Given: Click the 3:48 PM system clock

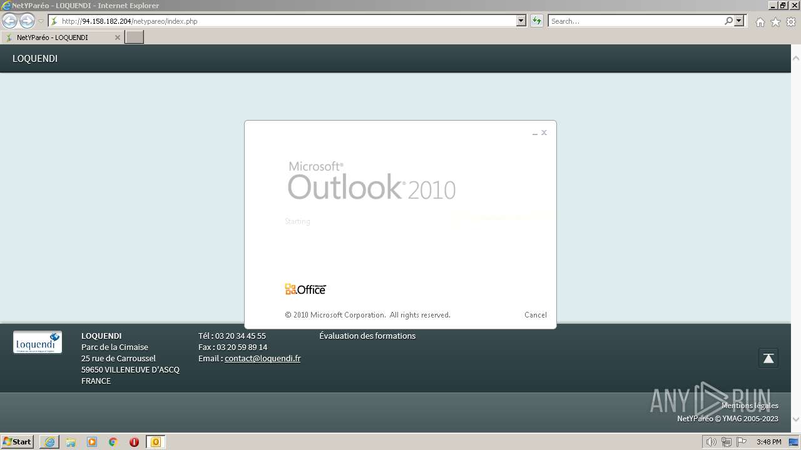Looking at the screenshot, I should point(768,442).
